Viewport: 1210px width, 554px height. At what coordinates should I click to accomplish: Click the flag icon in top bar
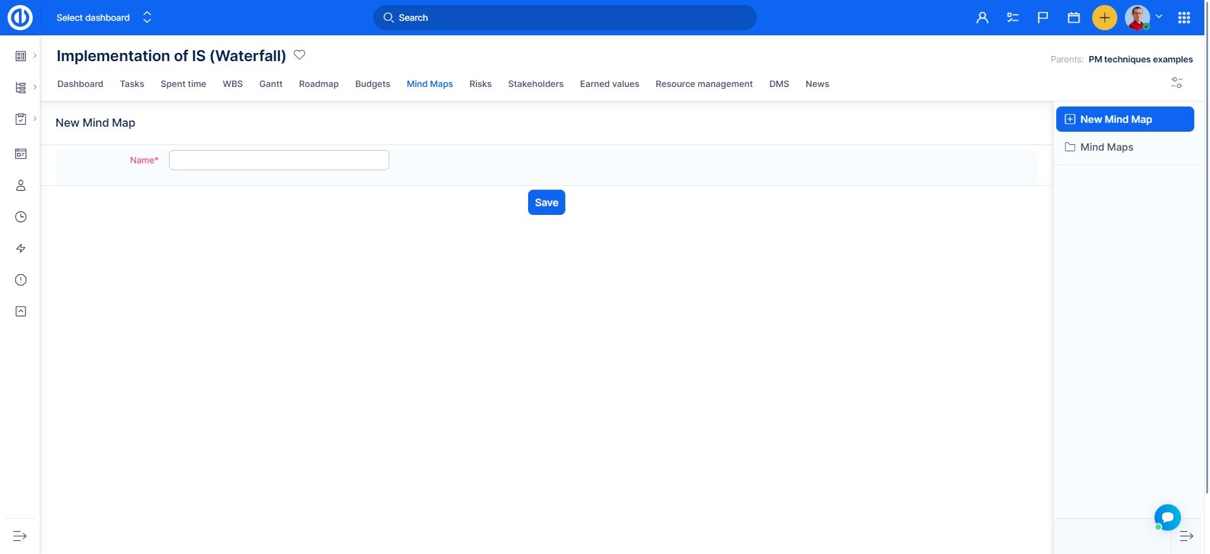click(x=1043, y=18)
